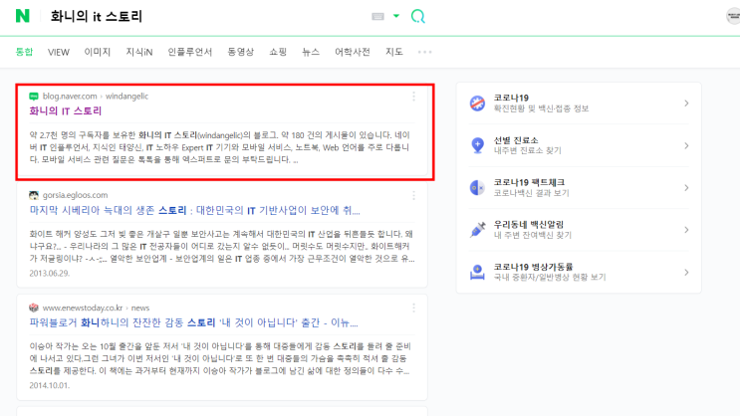
Task: Open options menu for enewstoday result
Action: tap(414, 308)
